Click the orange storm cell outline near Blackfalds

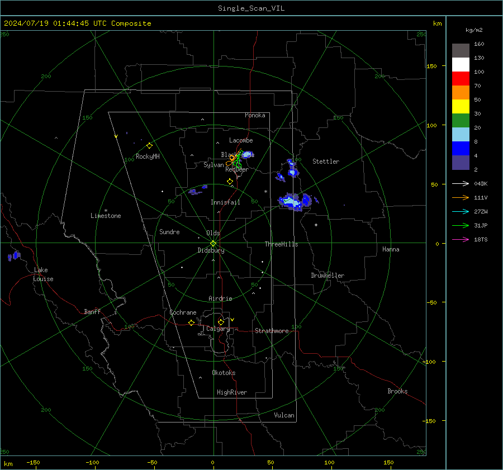coord(232,159)
